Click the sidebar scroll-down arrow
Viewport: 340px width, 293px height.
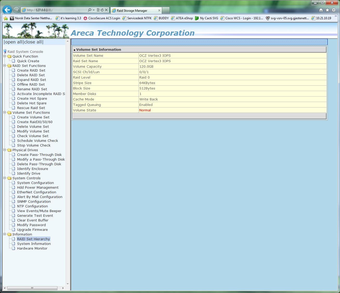[x=68, y=284]
